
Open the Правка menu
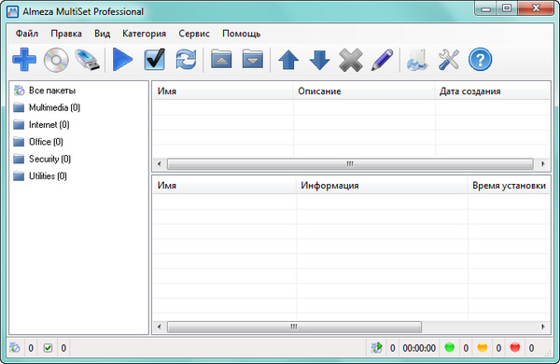[66, 34]
